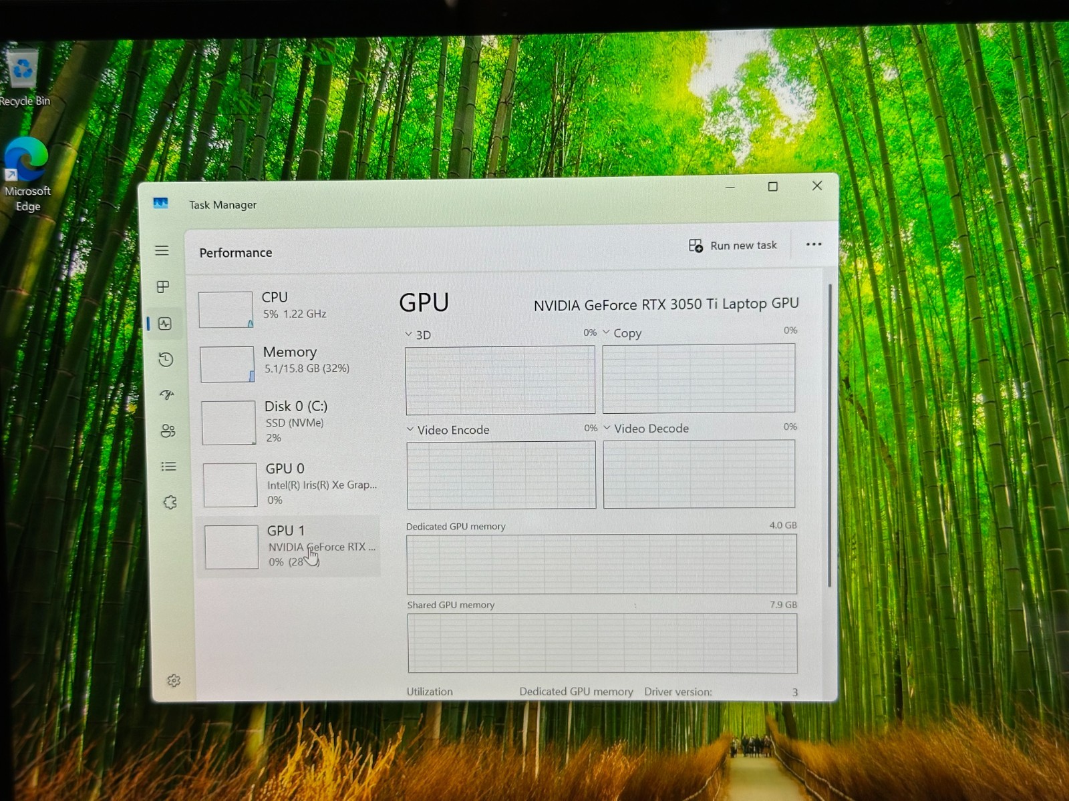
Task: Expand the 3D graph engine dropdown
Action: point(409,334)
